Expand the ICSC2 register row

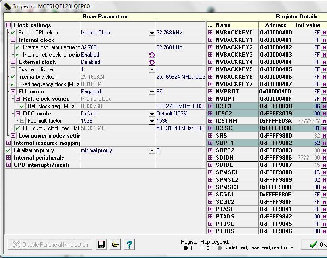211,114
